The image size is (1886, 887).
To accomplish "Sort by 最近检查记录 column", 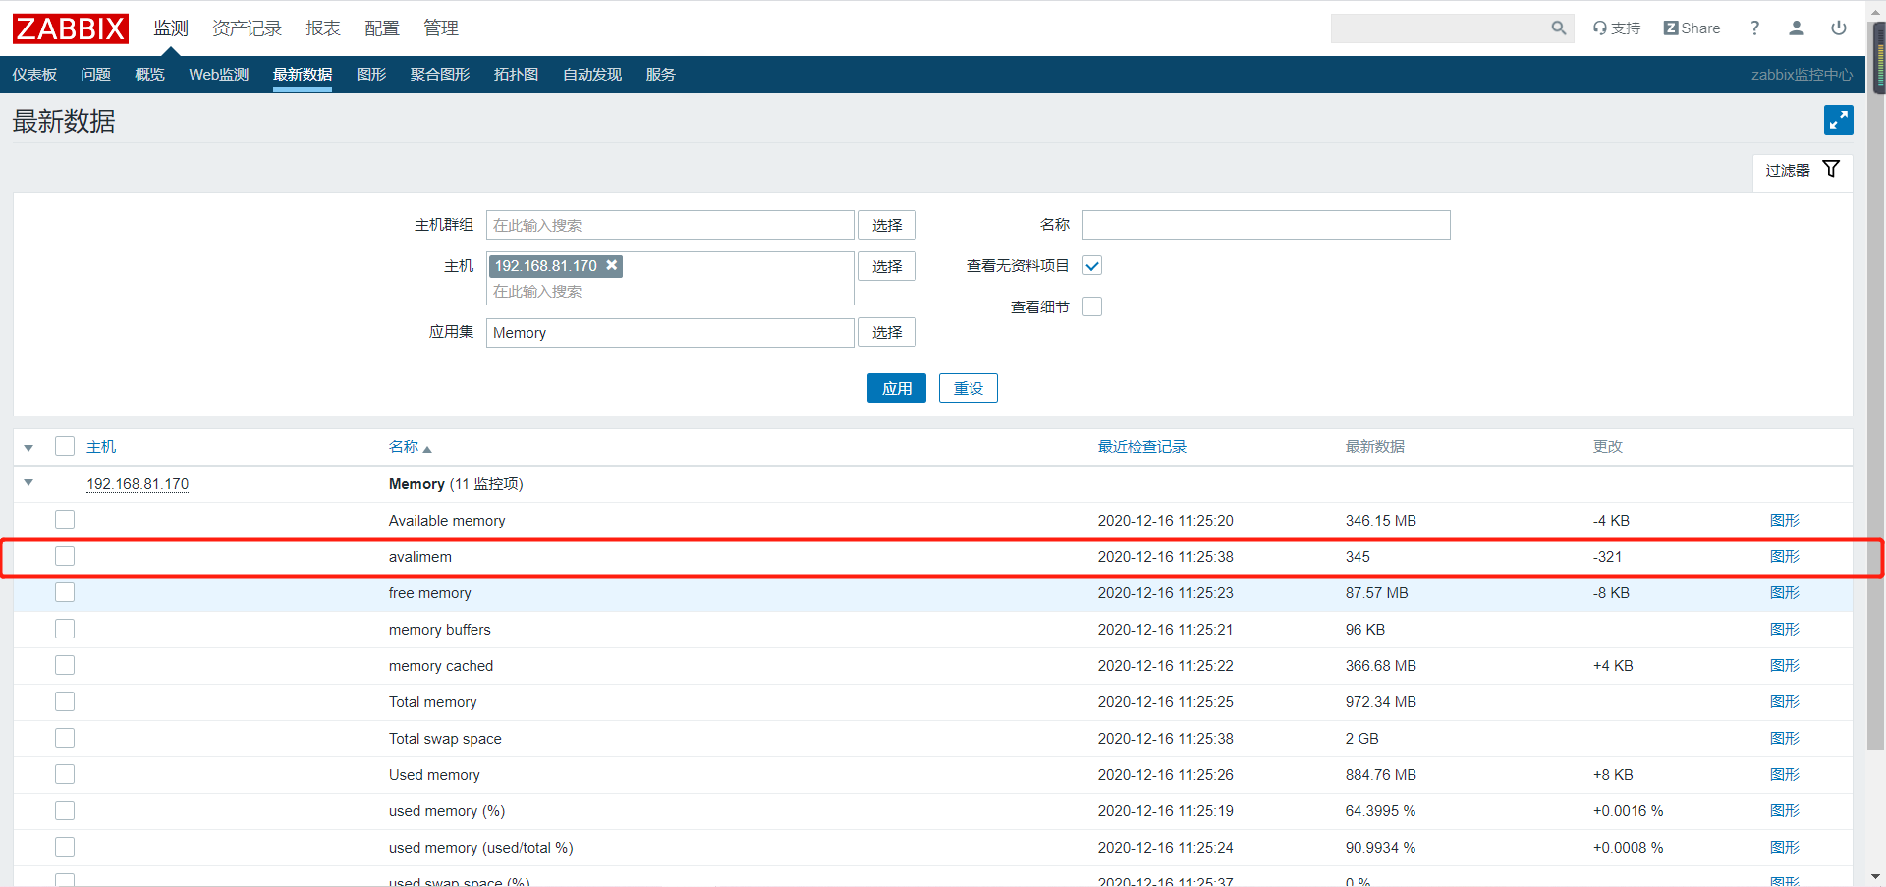I will [x=1142, y=447].
